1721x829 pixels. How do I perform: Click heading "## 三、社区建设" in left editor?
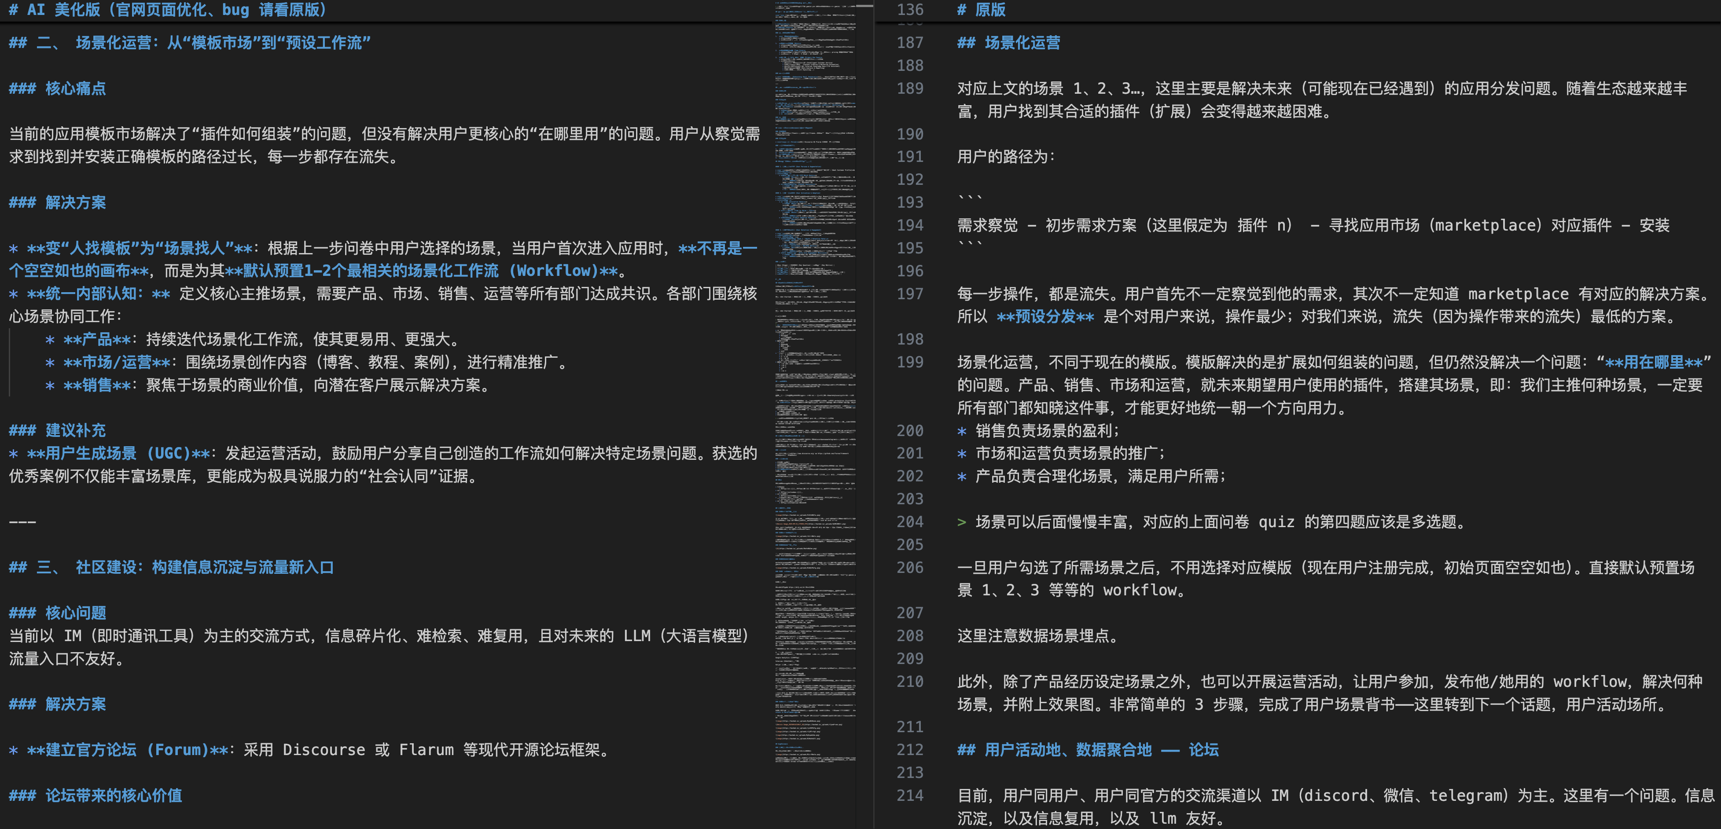tap(171, 567)
